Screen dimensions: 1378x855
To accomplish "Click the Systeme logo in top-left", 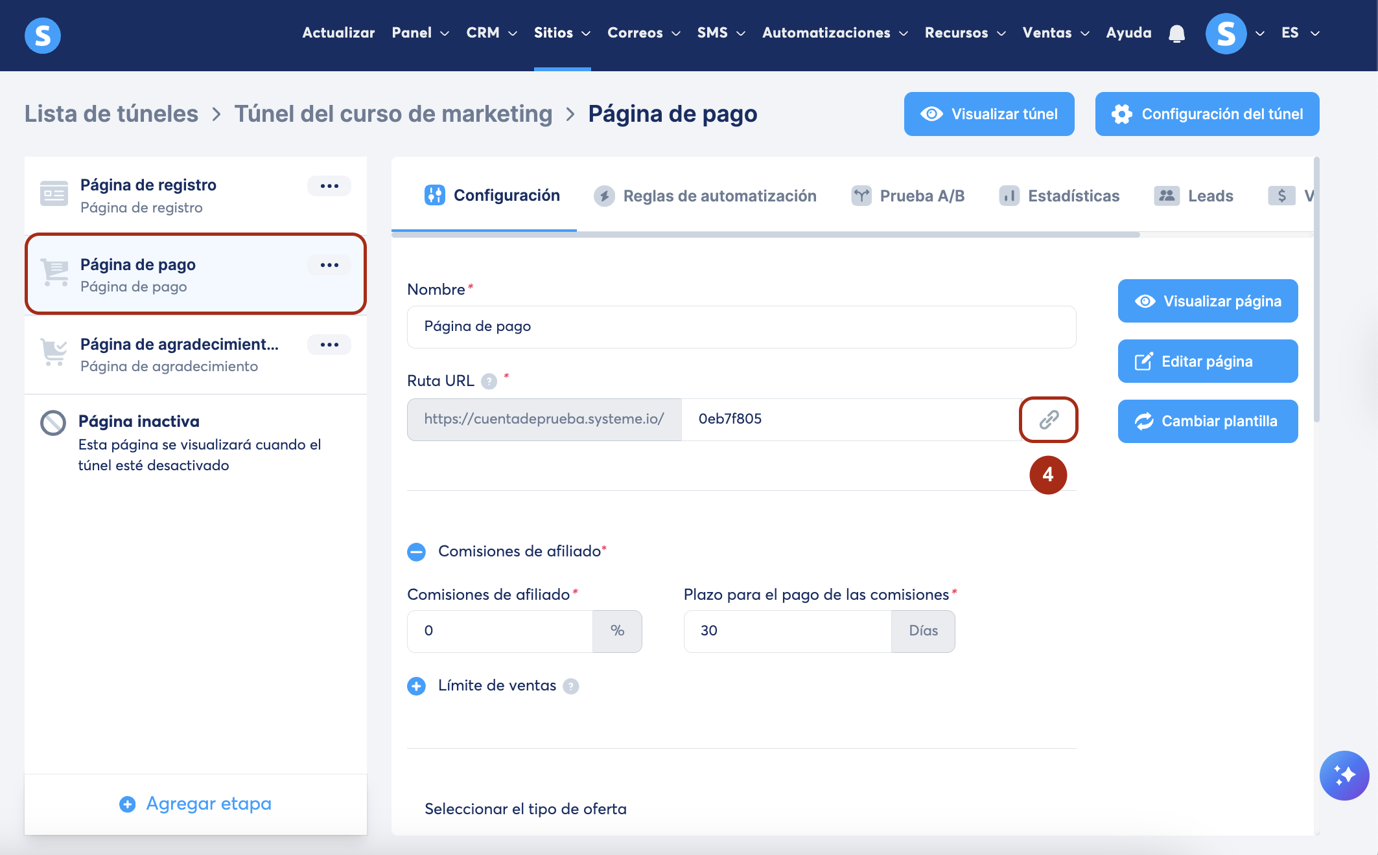I will 43,35.
